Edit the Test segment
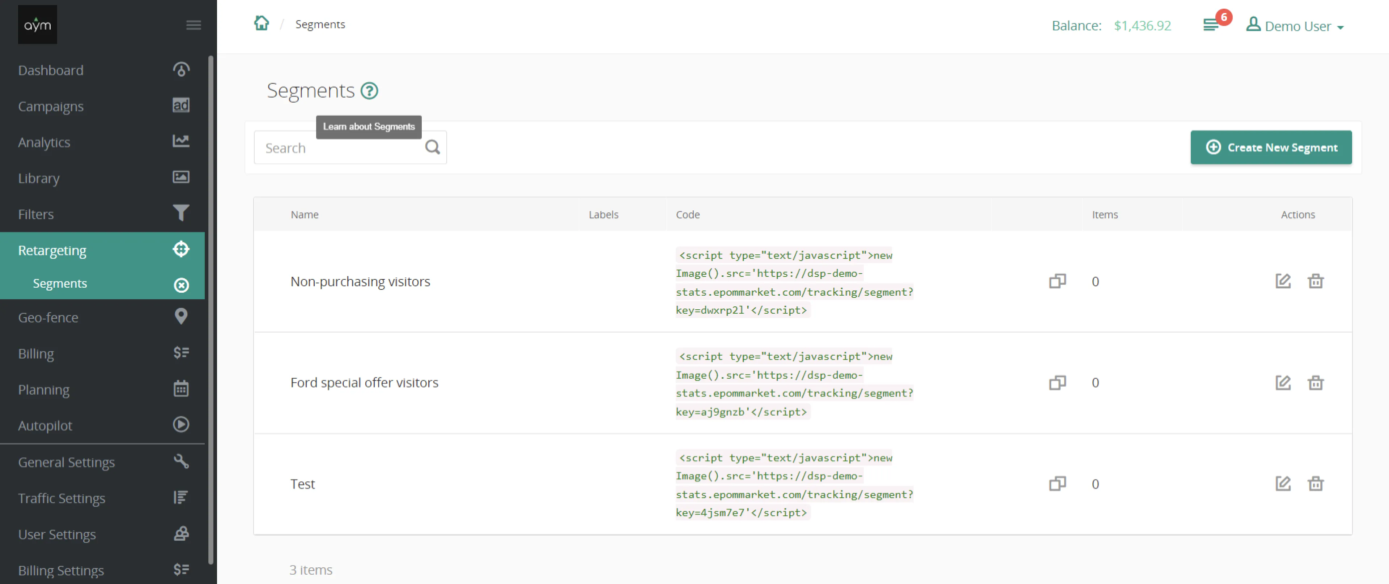Image resolution: width=1389 pixels, height=584 pixels. (x=1283, y=484)
